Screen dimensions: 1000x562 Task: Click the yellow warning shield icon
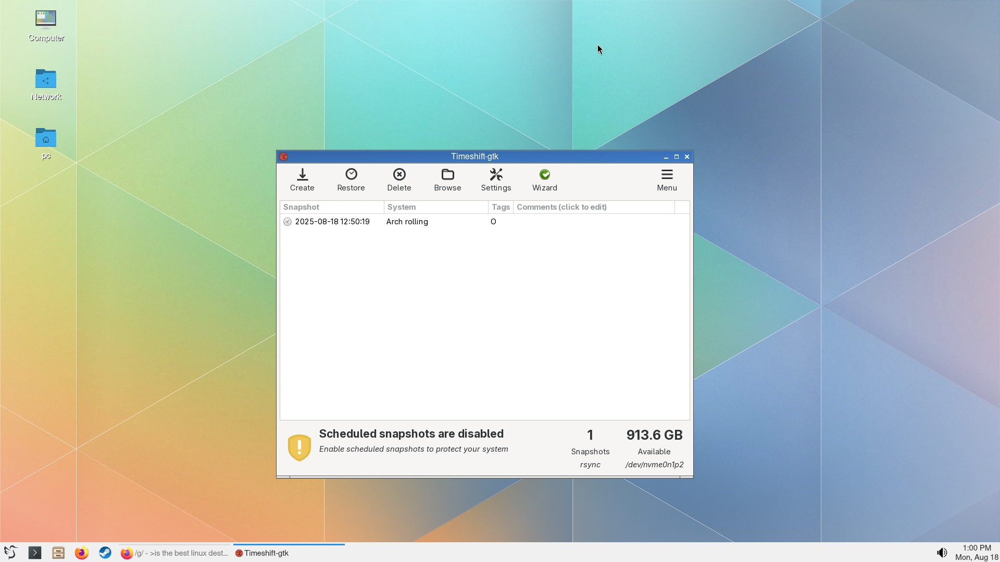pyautogui.click(x=299, y=448)
